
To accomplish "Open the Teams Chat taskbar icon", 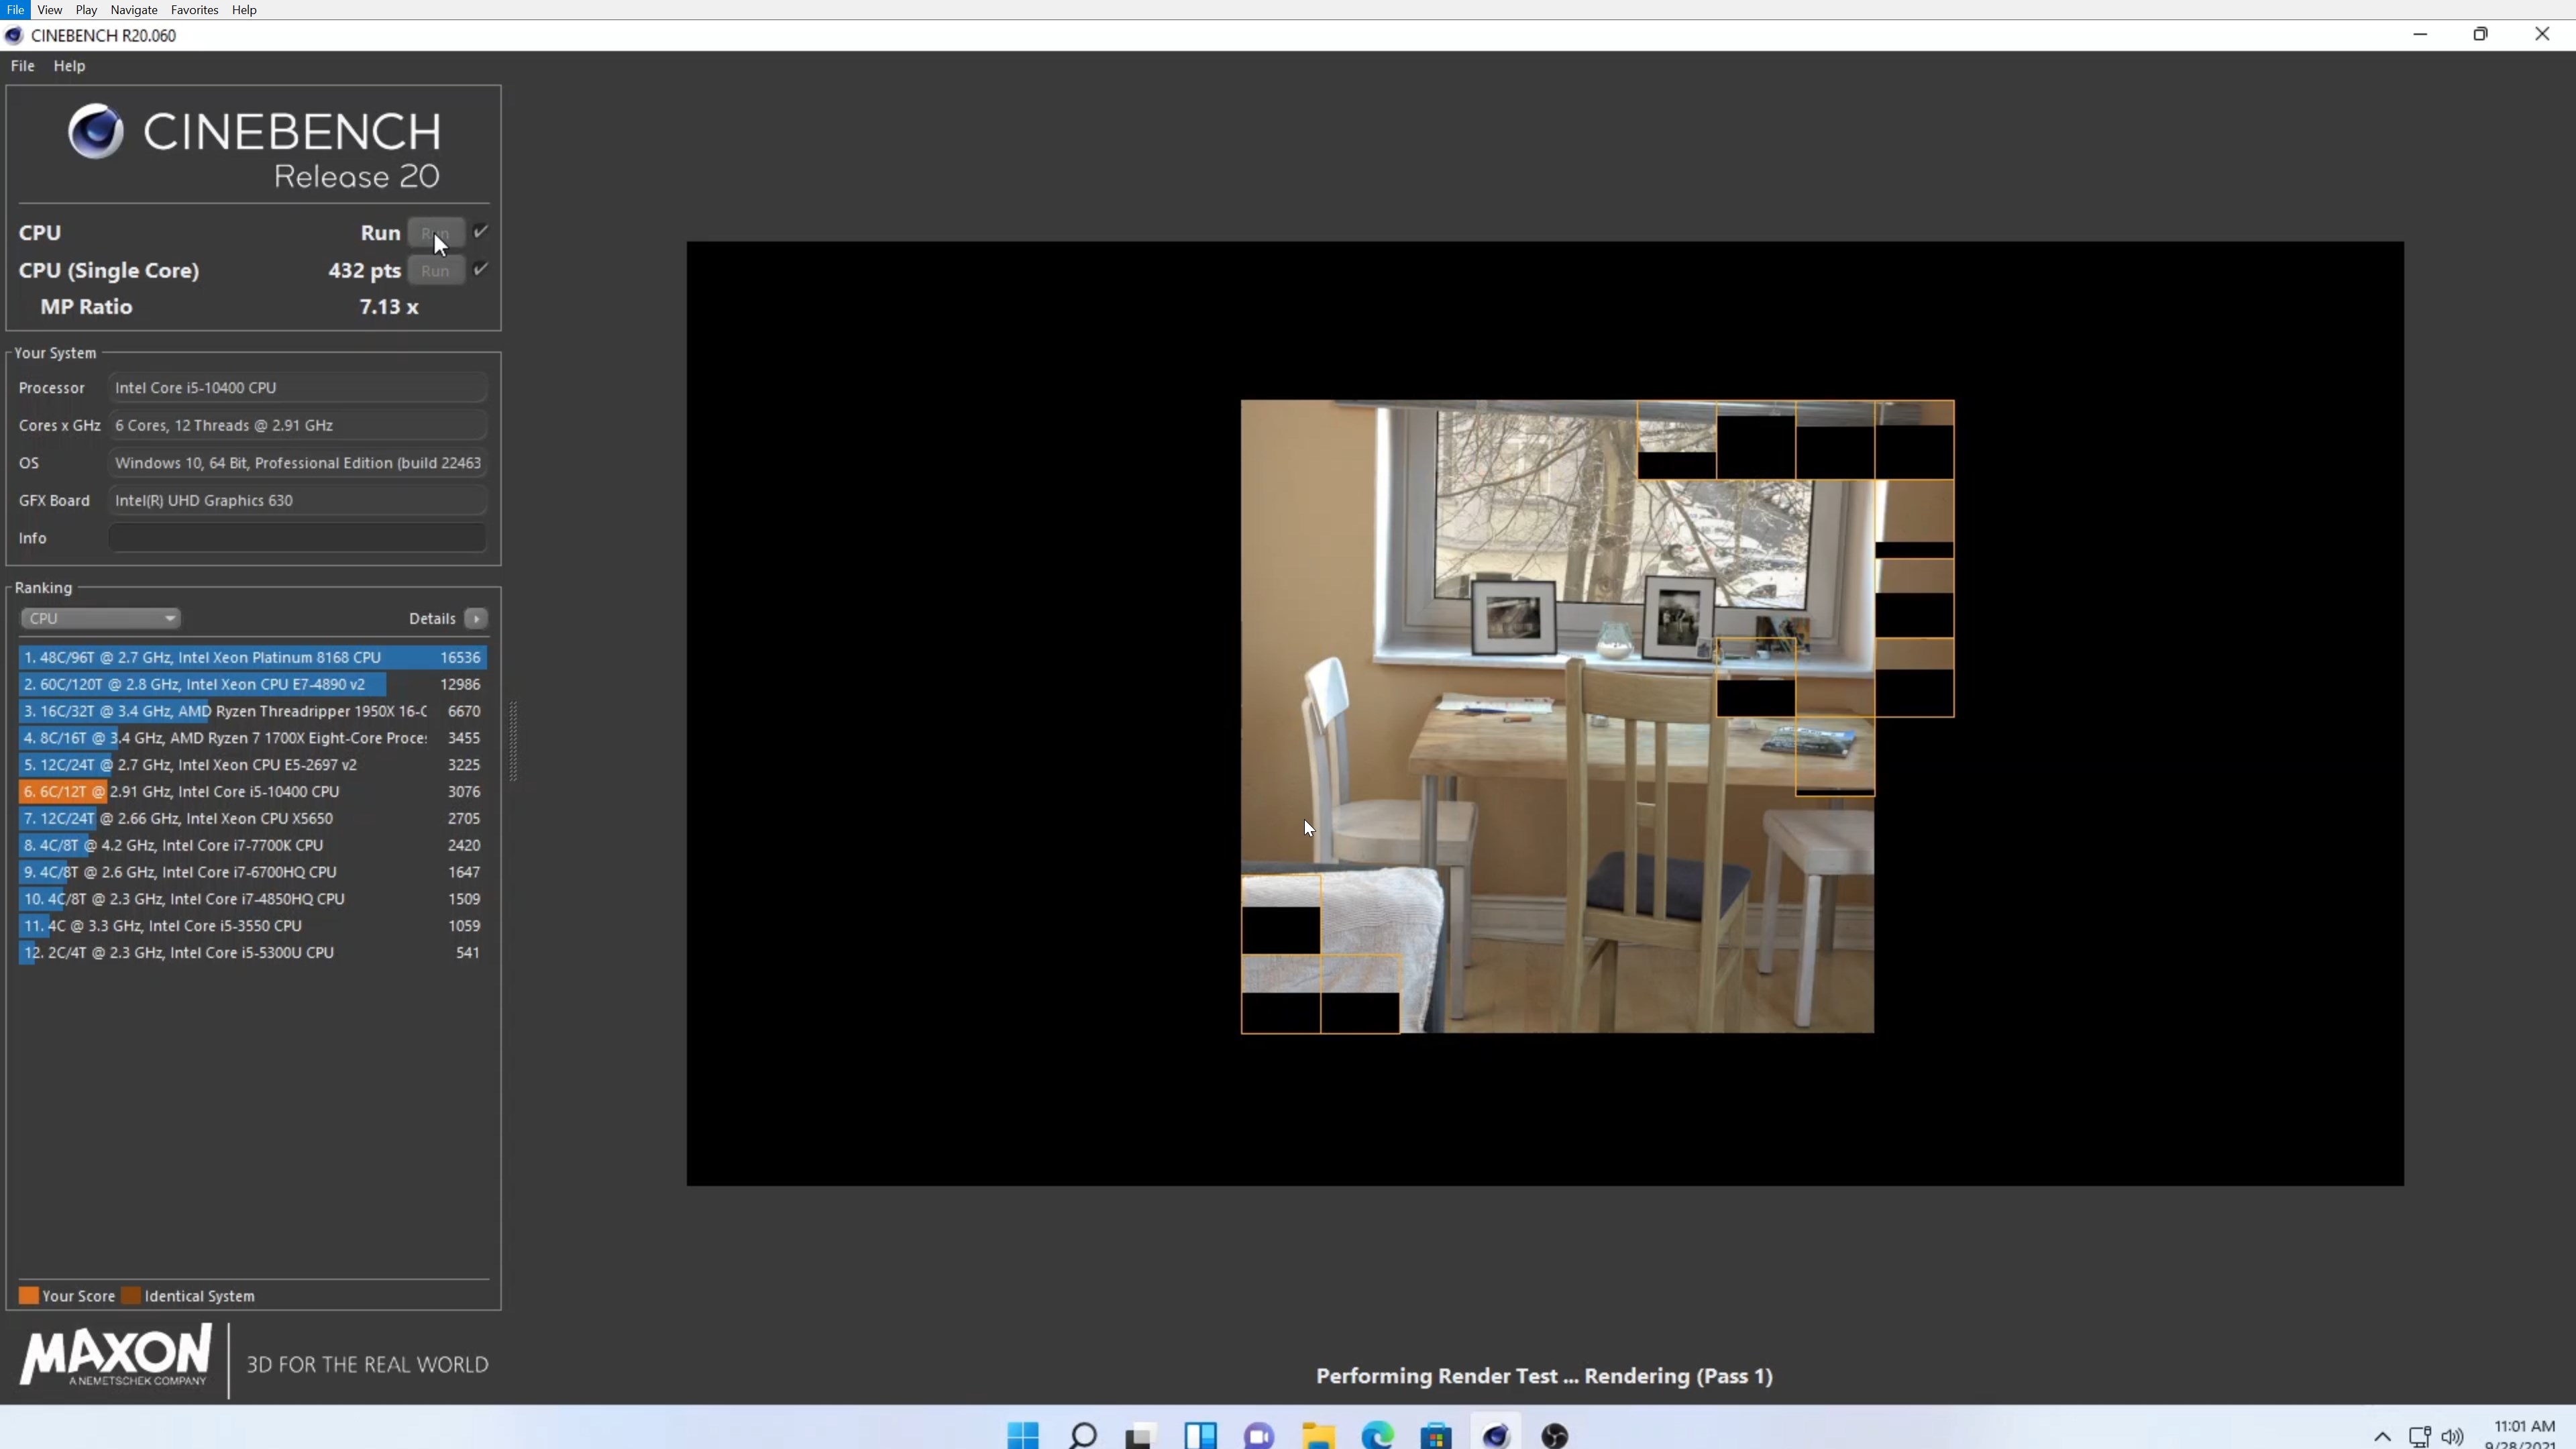I will coord(1259,1436).
